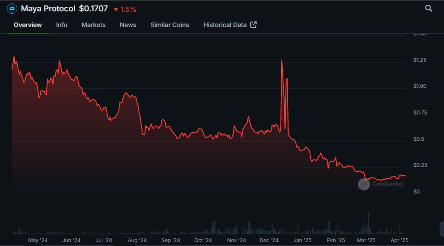Screen dimensions: 444x246
Task: Click the $1.25 price axis label
Action: [x=420, y=60]
